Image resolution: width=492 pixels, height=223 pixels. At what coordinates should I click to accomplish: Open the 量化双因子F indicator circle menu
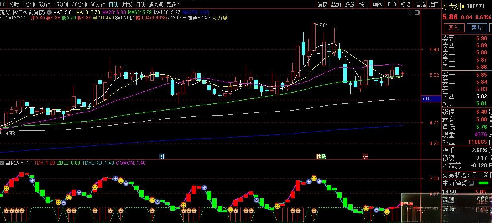(x=2, y=163)
